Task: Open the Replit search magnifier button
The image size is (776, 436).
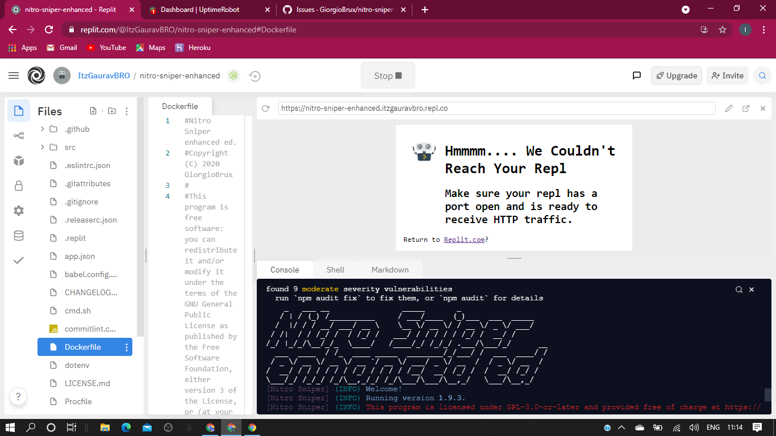Action: 762,76
